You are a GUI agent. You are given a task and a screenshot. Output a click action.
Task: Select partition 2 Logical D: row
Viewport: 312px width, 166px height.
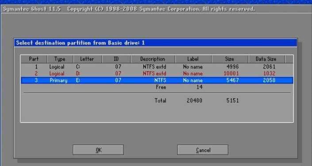[157, 73]
